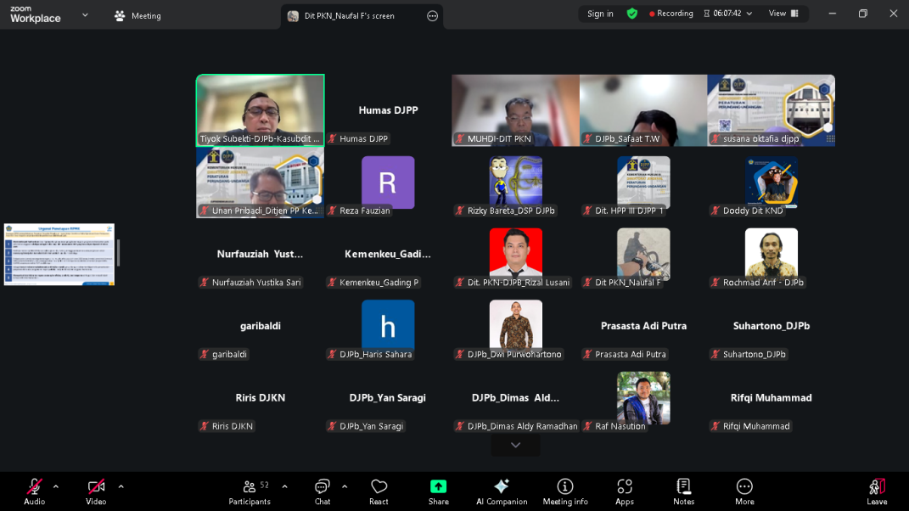This screenshot has height=511, width=909.
Task: Open the Zoom Workplace dropdown chevron
Action: (85, 15)
